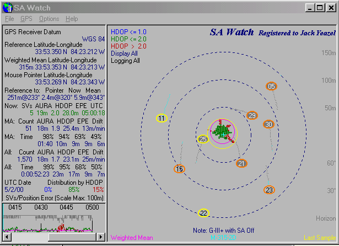
Task: Click the Weighted Mean legend label
Action: point(131,238)
